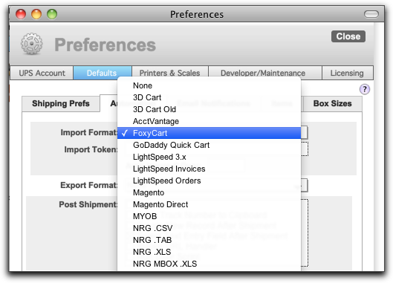Click the green zoom window button
This screenshot has width=393, height=283.
(x=52, y=14)
